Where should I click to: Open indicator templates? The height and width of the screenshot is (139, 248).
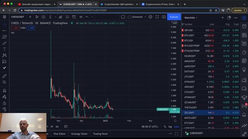click(67, 17)
